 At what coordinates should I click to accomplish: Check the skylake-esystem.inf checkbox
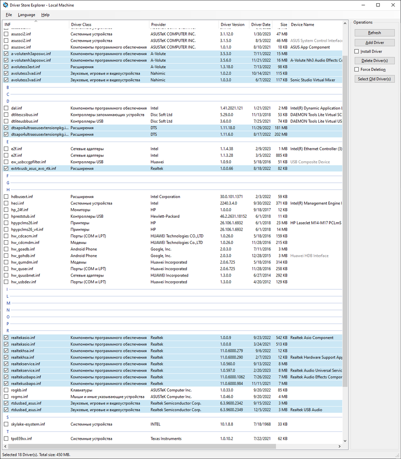[x=6, y=424]
